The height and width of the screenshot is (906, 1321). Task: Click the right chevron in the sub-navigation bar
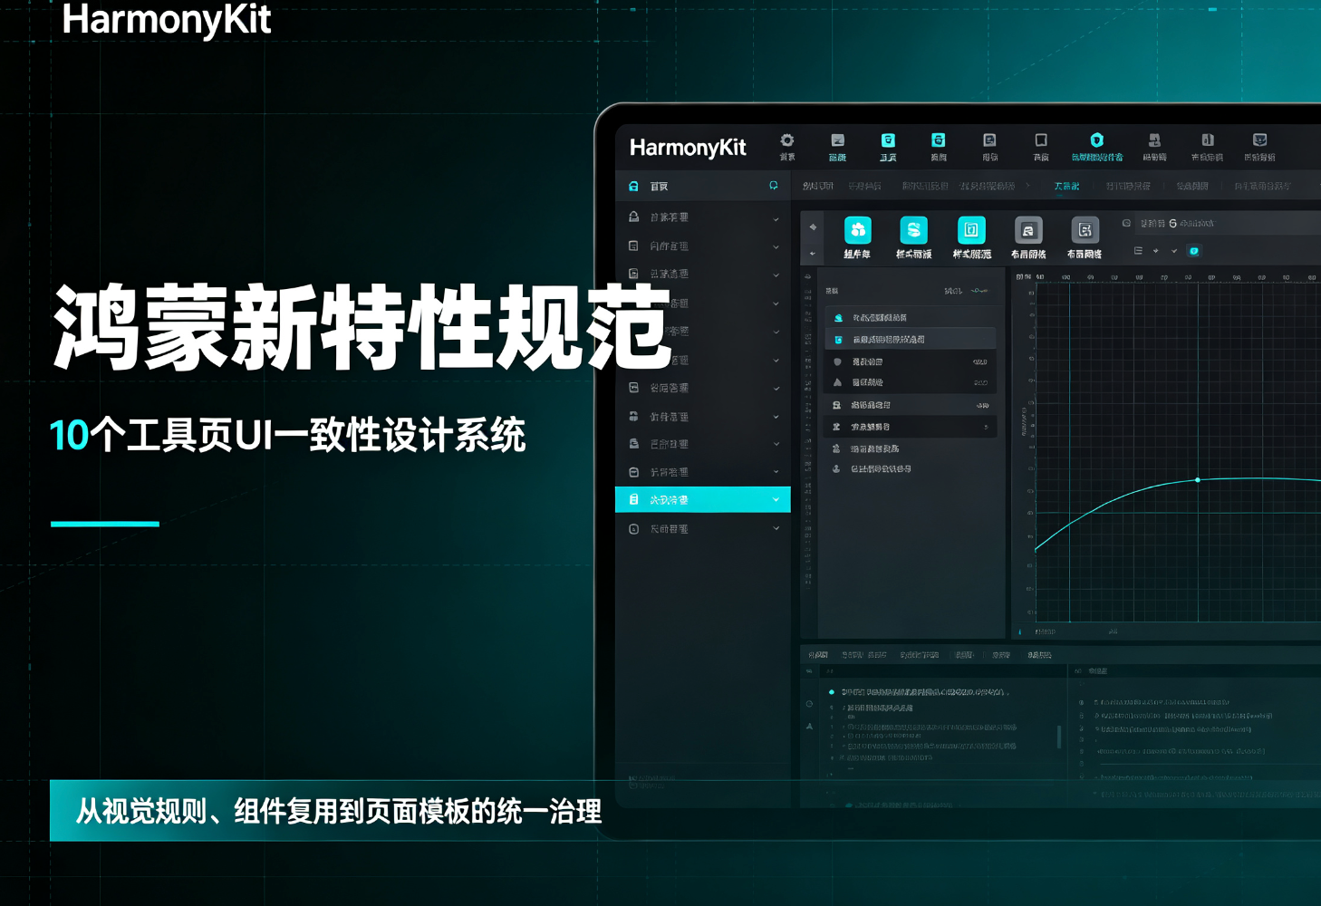point(1027,186)
